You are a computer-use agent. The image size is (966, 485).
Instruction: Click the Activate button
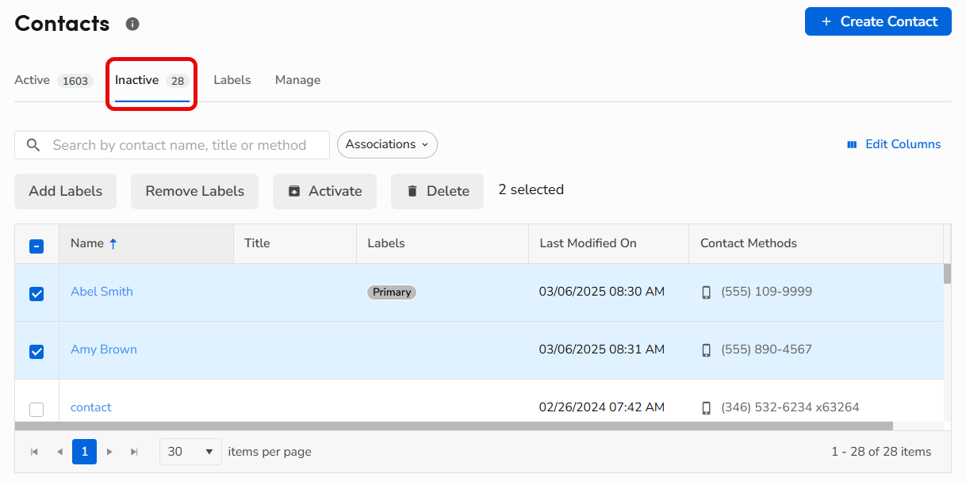(324, 191)
